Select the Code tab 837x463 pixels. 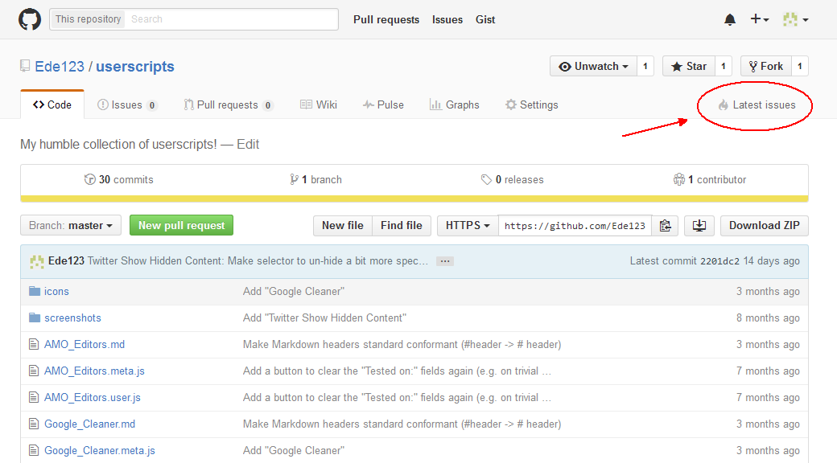(52, 104)
